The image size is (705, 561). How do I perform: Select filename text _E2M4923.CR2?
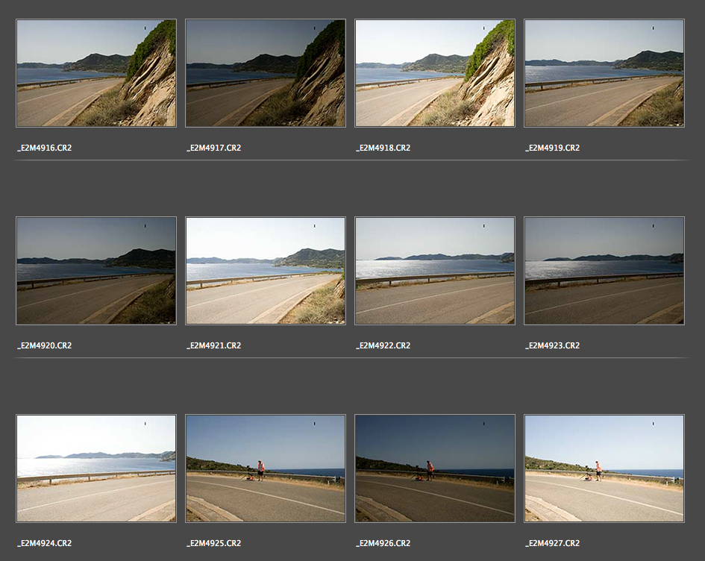pos(552,345)
